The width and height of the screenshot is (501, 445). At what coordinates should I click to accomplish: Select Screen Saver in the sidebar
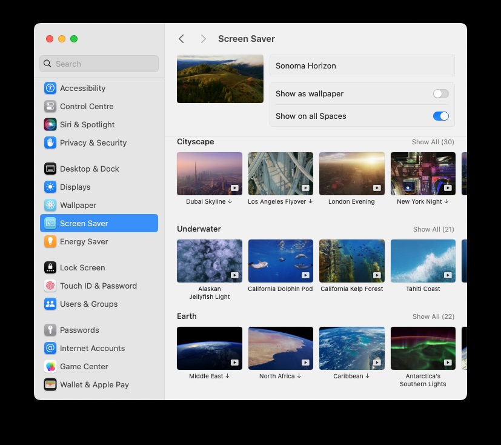point(99,223)
